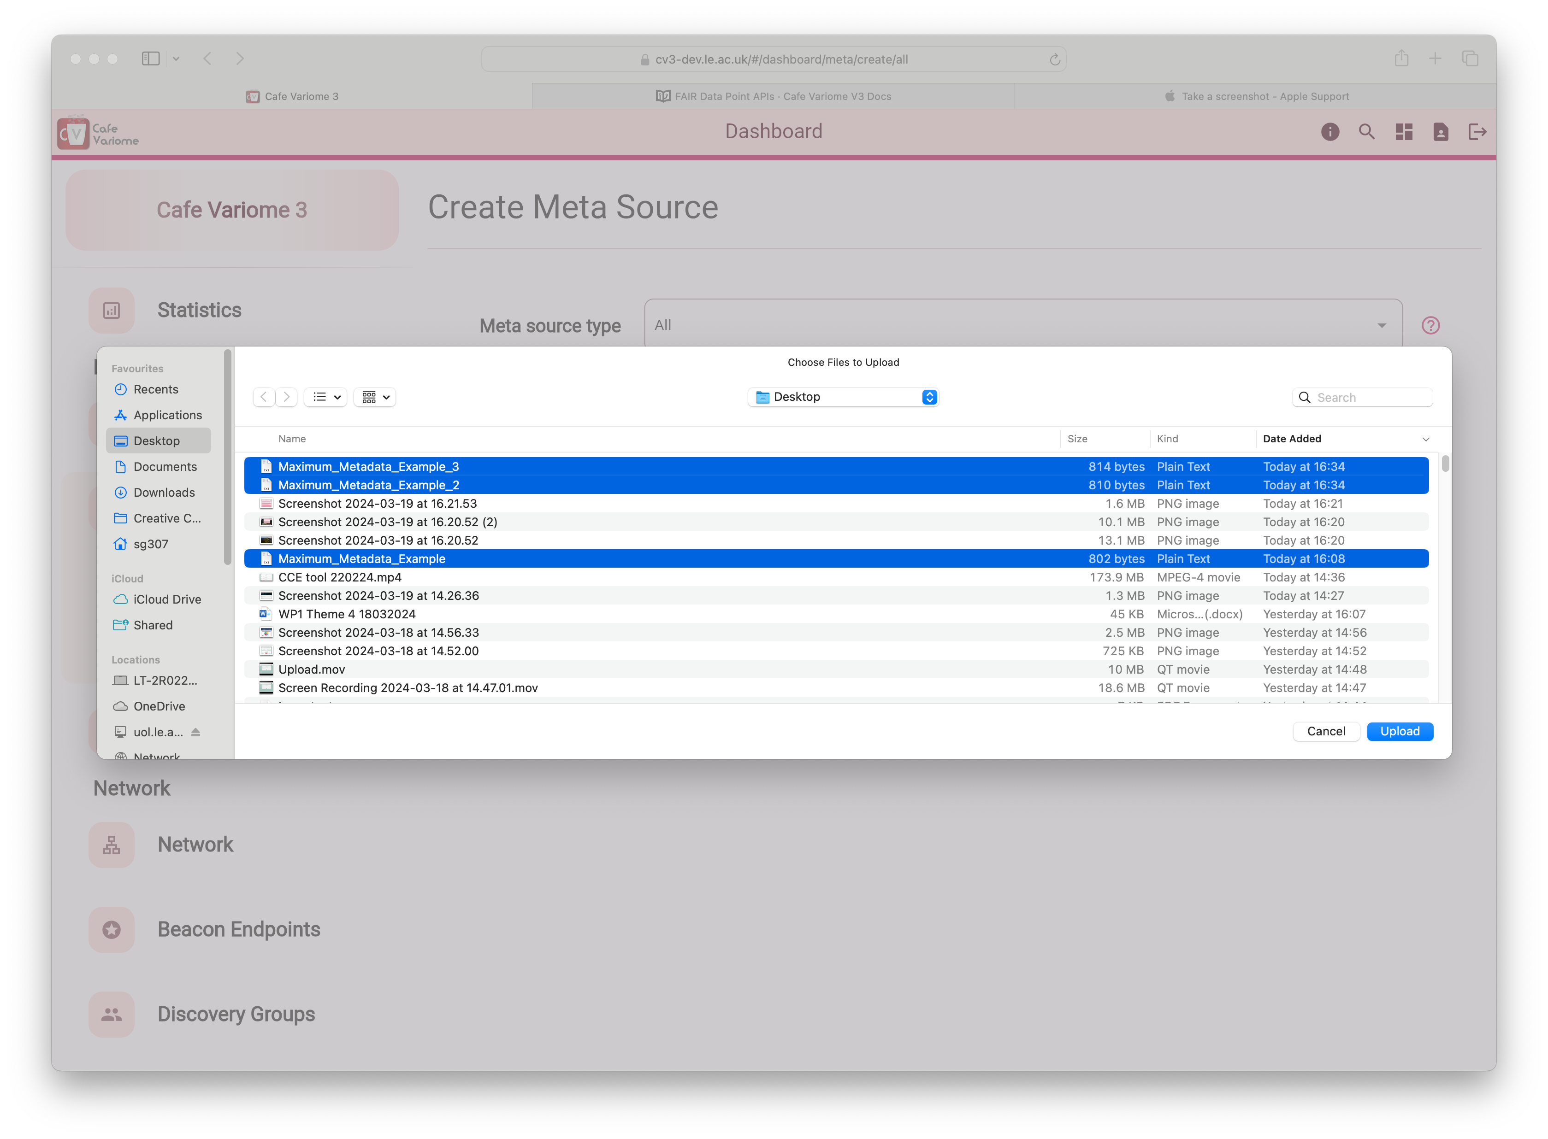Select Screenshot 2024-03-18 at 14.56.33
The image size is (1548, 1139).
coord(836,633)
